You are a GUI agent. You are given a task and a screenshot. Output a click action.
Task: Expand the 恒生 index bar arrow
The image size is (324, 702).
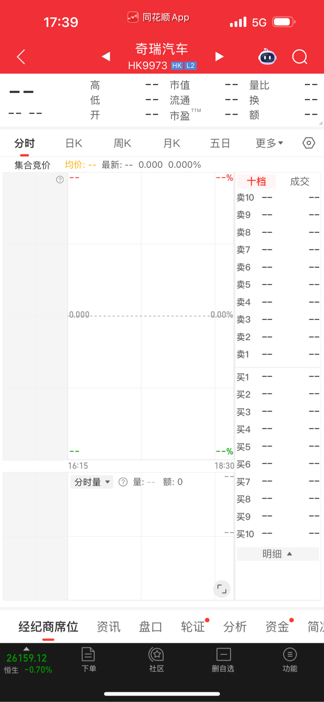tap(27, 649)
